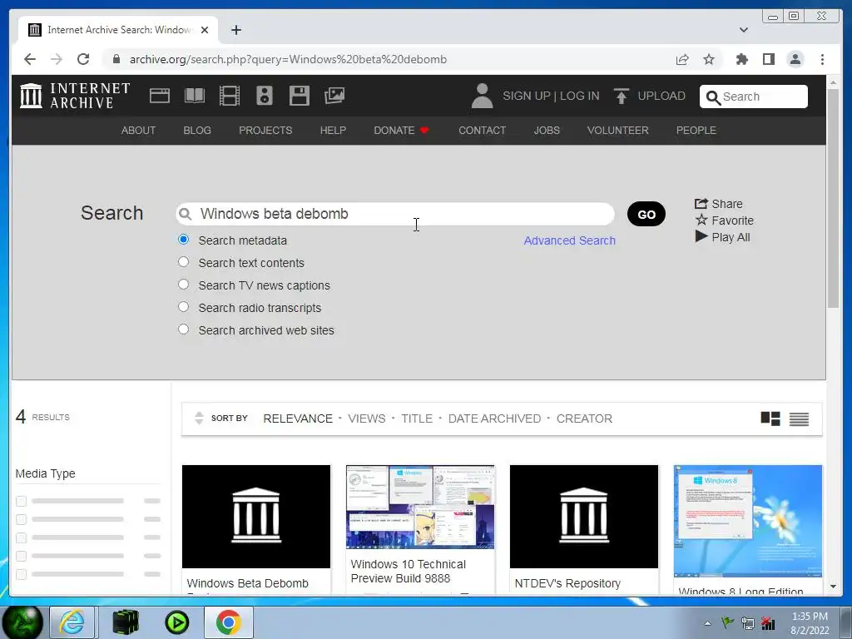852x639 pixels.
Task: Sort results by VIEWS
Action: [x=367, y=419]
